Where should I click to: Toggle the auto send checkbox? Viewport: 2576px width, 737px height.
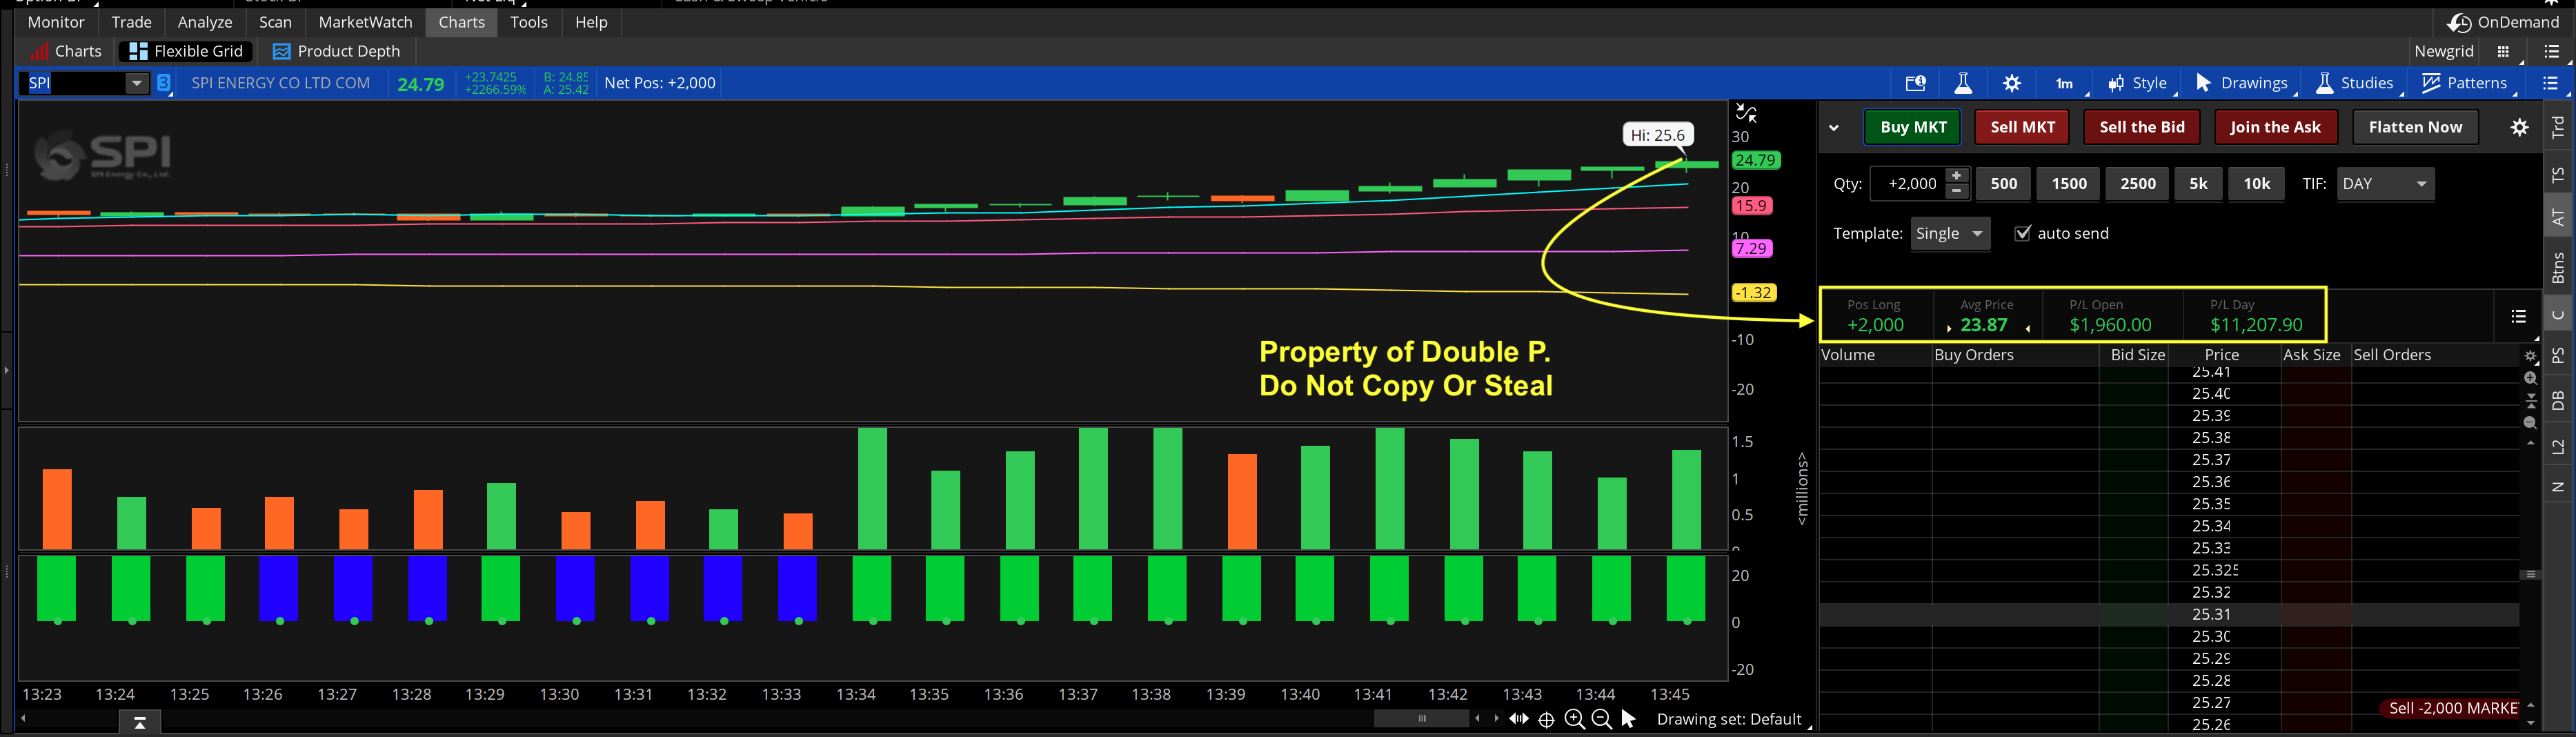pos(2022,233)
